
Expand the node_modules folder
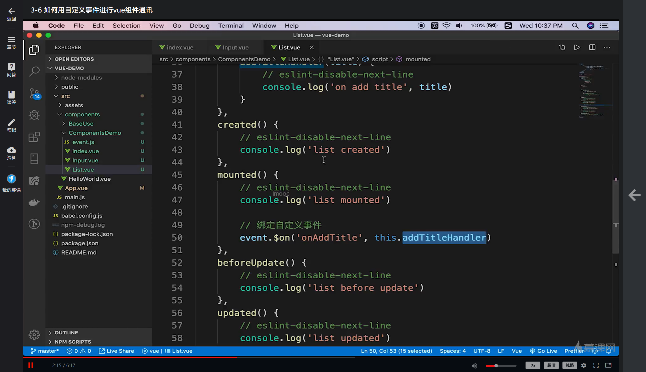point(81,78)
